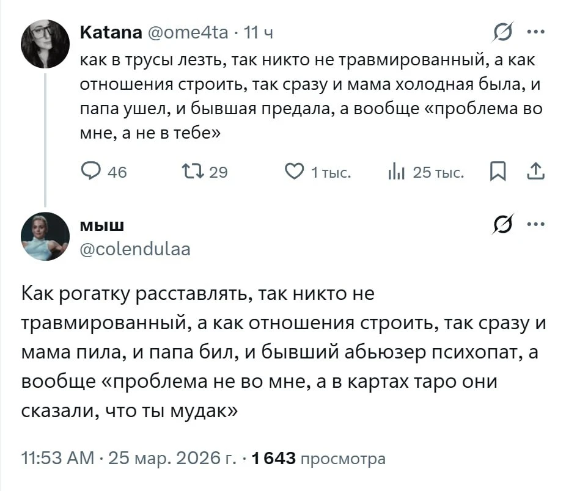Share Katana's post with the upload icon

pos(535,172)
